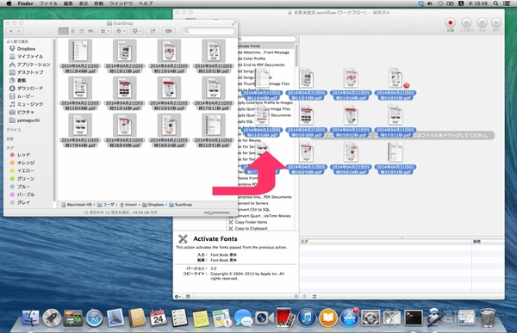Open Calendar from the Dock
Viewport: 517px width, 333px height.
tap(158, 318)
